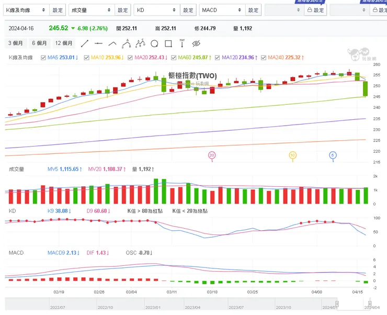
Task: Select the circle drawing tool
Action: point(154,44)
